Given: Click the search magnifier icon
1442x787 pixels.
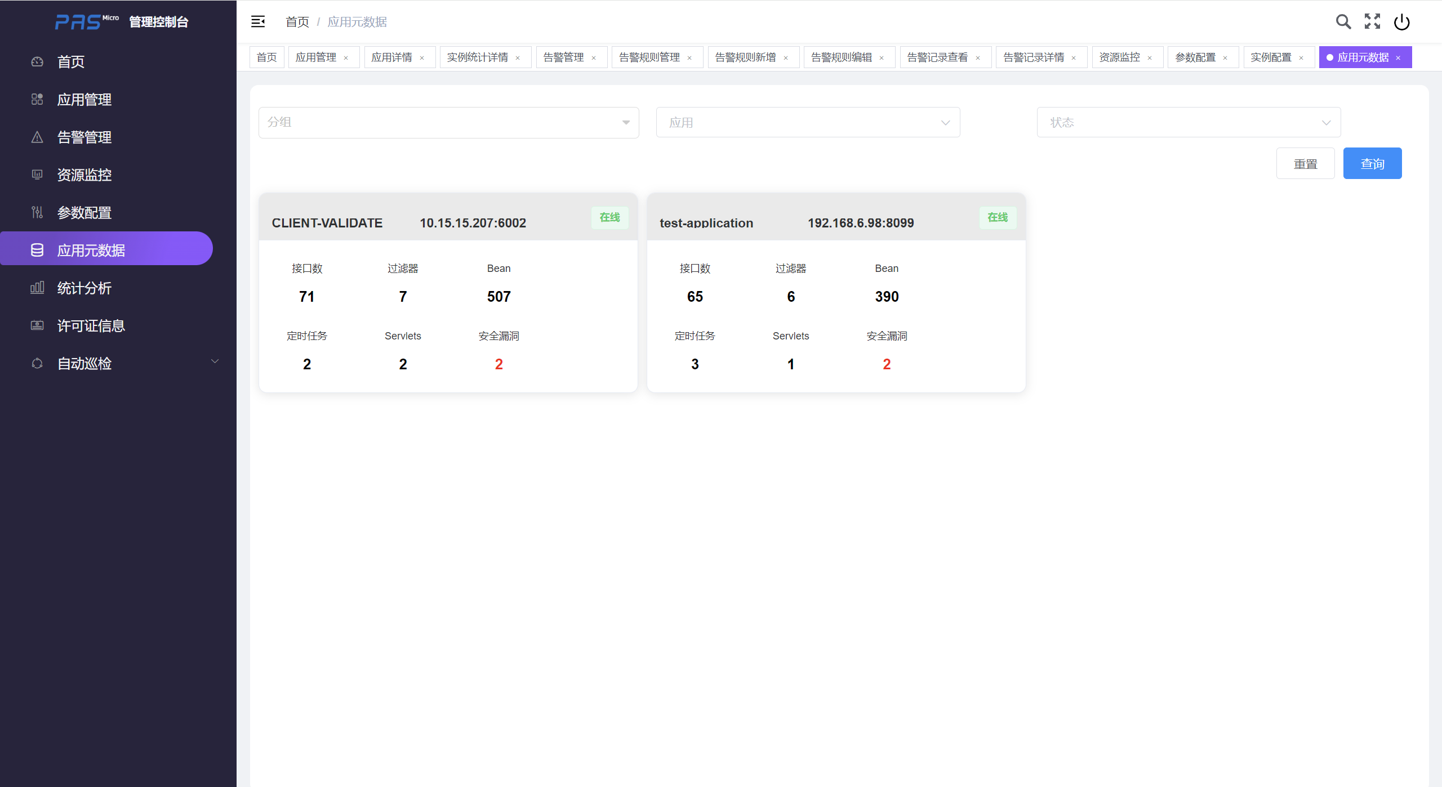Looking at the screenshot, I should (x=1343, y=22).
